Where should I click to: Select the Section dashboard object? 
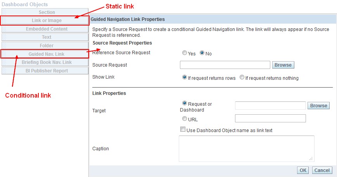(x=47, y=12)
